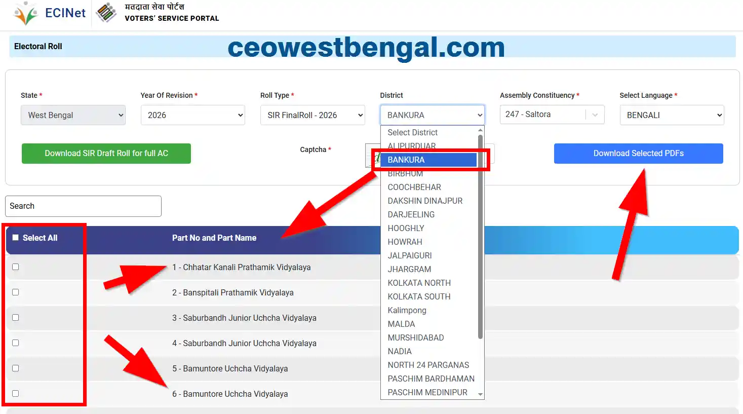Select MURSHIDABAD district
The height and width of the screenshot is (414, 743).
click(429, 337)
